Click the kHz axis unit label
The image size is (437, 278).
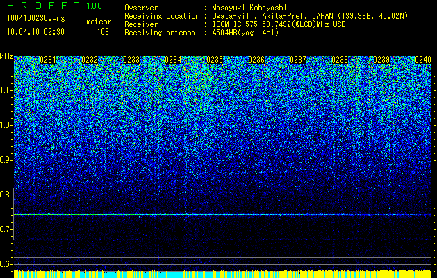6,56
